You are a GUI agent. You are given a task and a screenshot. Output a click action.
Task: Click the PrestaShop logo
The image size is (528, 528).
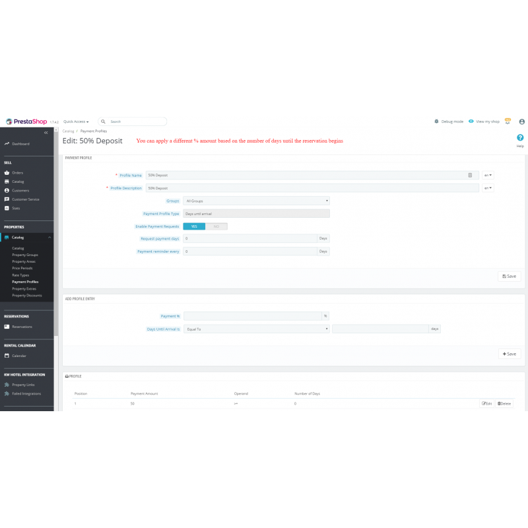coord(26,121)
